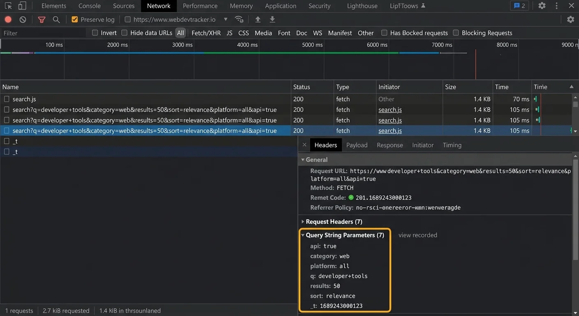The height and width of the screenshot is (316, 579).
Task: Activate the inspect element picker icon
Action: click(x=8, y=6)
